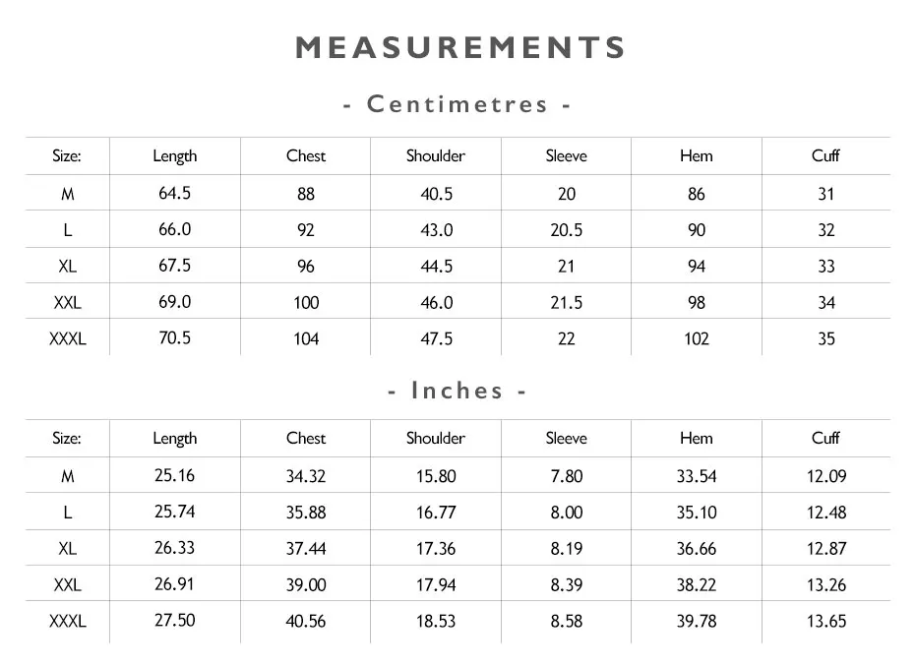Viewport: 916px width, 666px height.
Task: Select the XXXL row label in centimetres table
Action: coord(68,338)
